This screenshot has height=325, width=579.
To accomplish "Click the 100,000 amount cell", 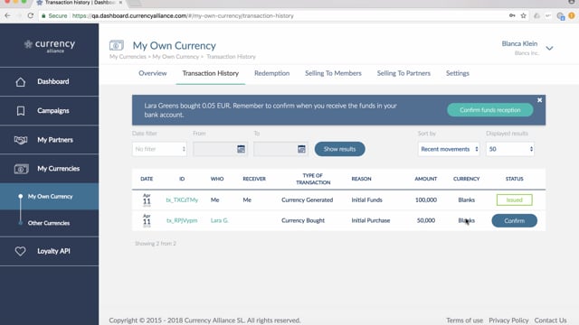I will [426, 200].
